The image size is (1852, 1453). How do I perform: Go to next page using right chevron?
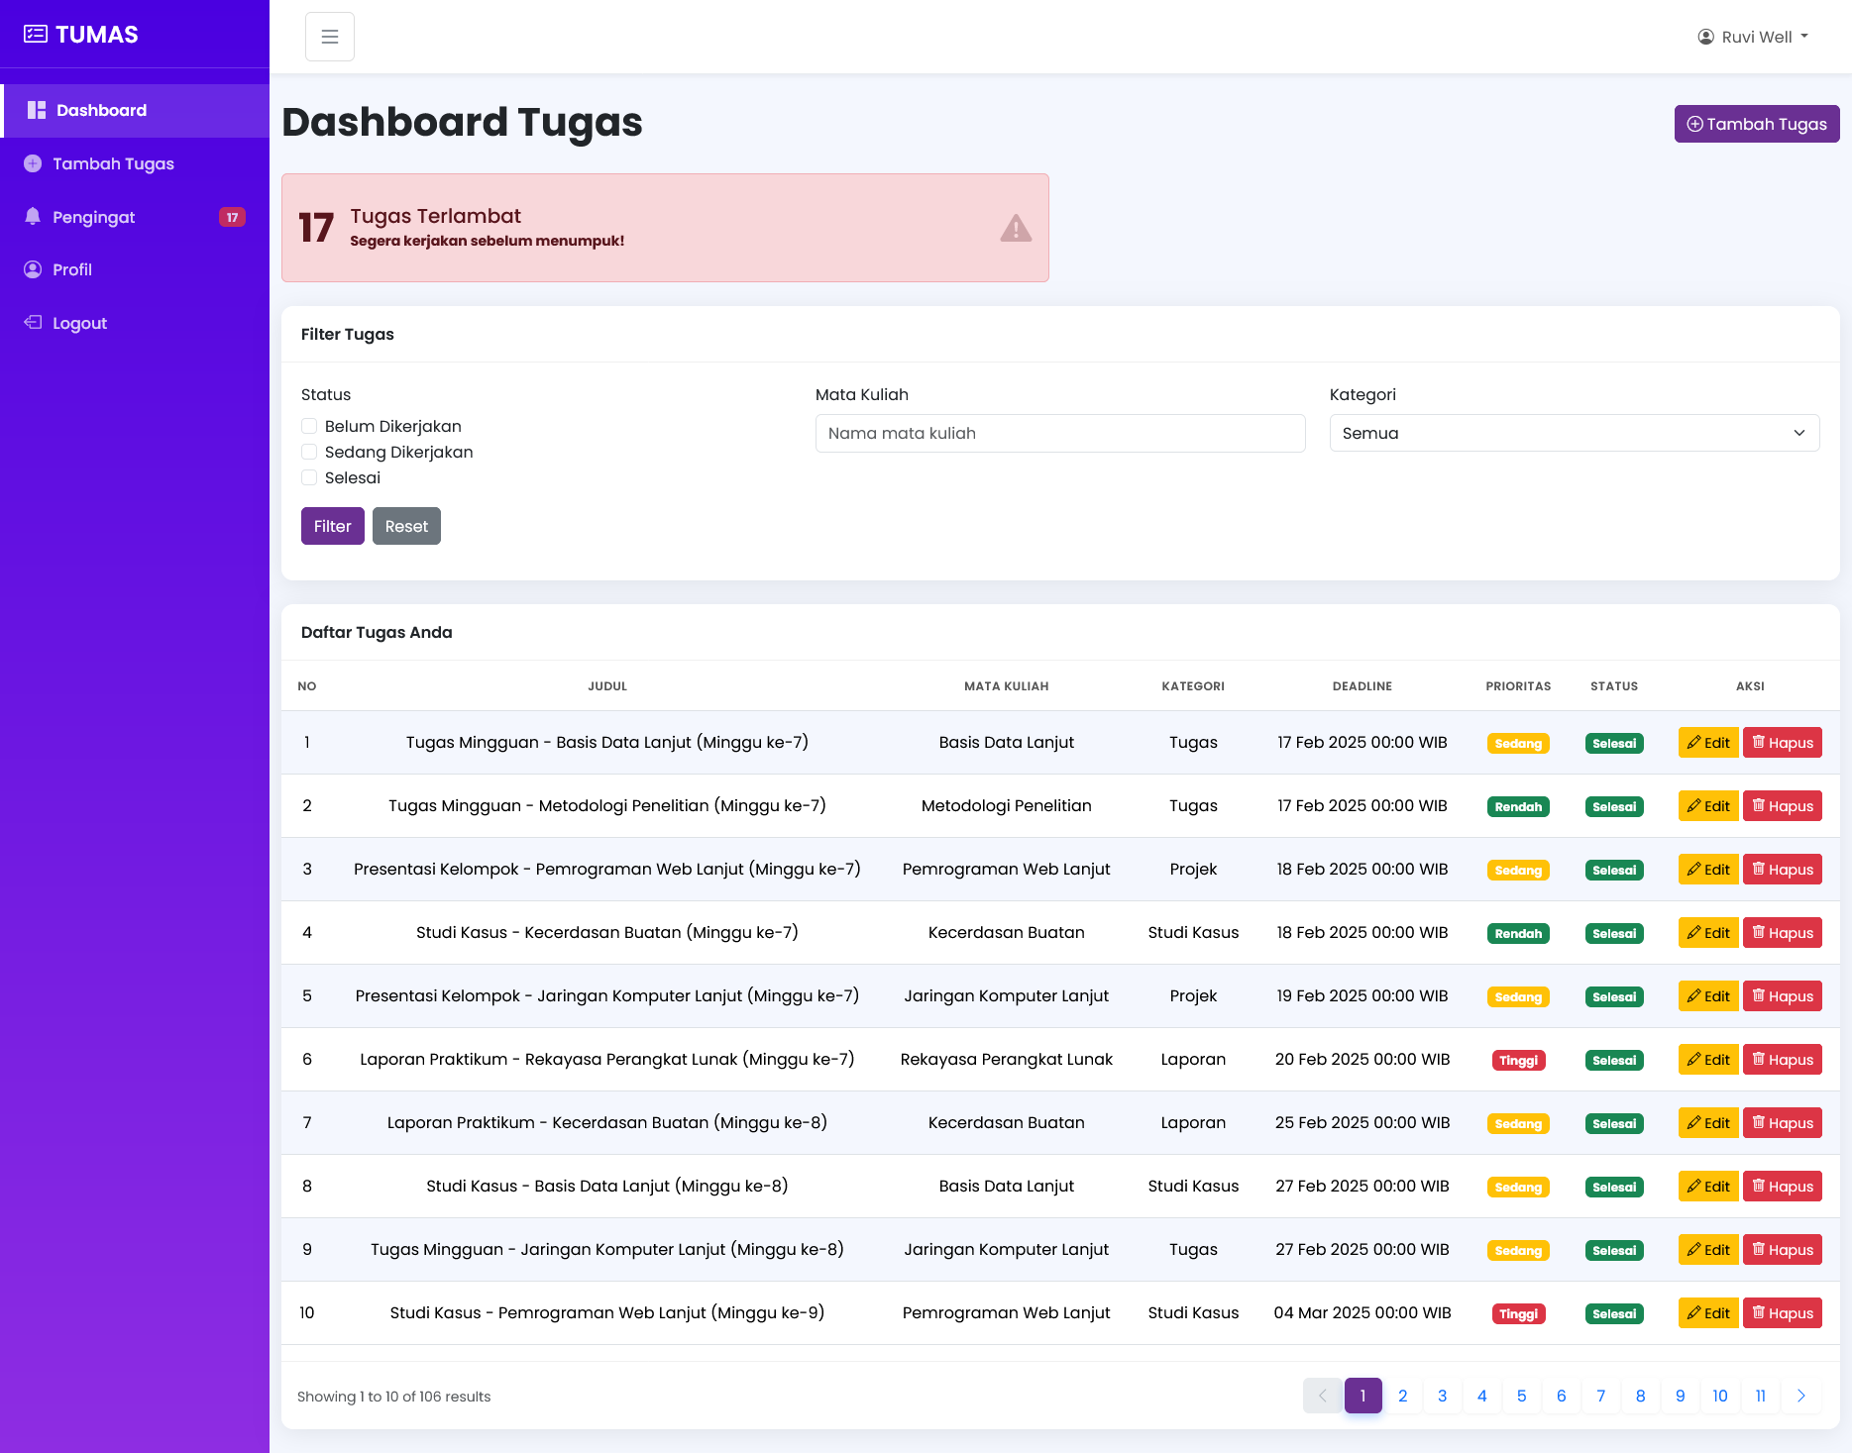pyautogui.click(x=1800, y=1396)
